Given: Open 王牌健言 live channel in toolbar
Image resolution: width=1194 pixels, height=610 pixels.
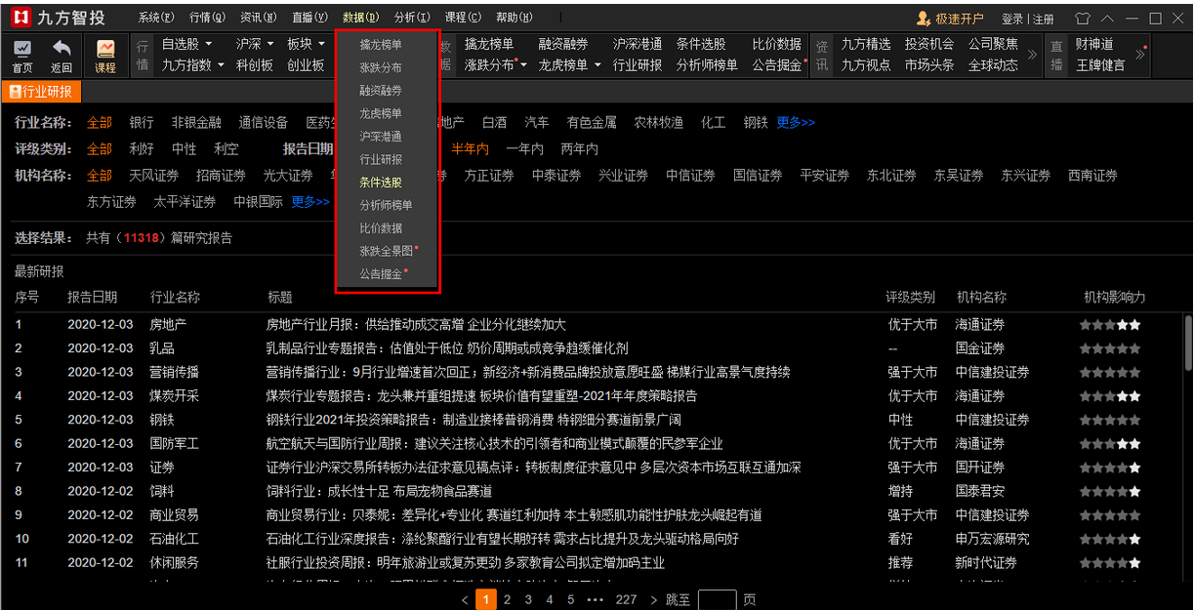Looking at the screenshot, I should point(1100,65).
